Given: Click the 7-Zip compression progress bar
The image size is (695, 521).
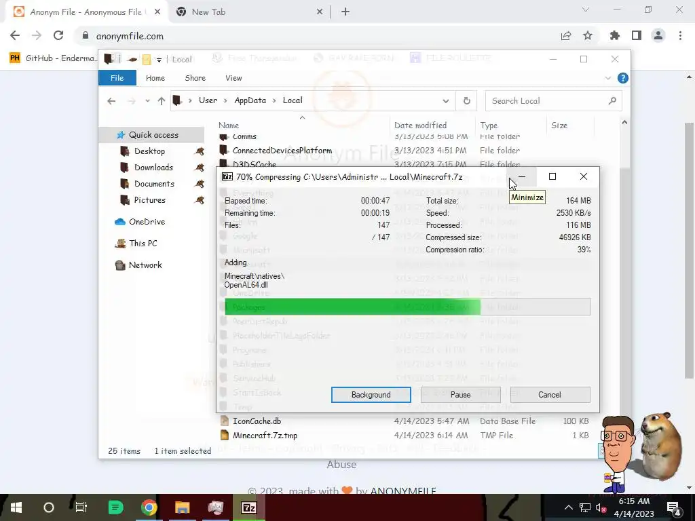Looking at the screenshot, I should (x=407, y=307).
